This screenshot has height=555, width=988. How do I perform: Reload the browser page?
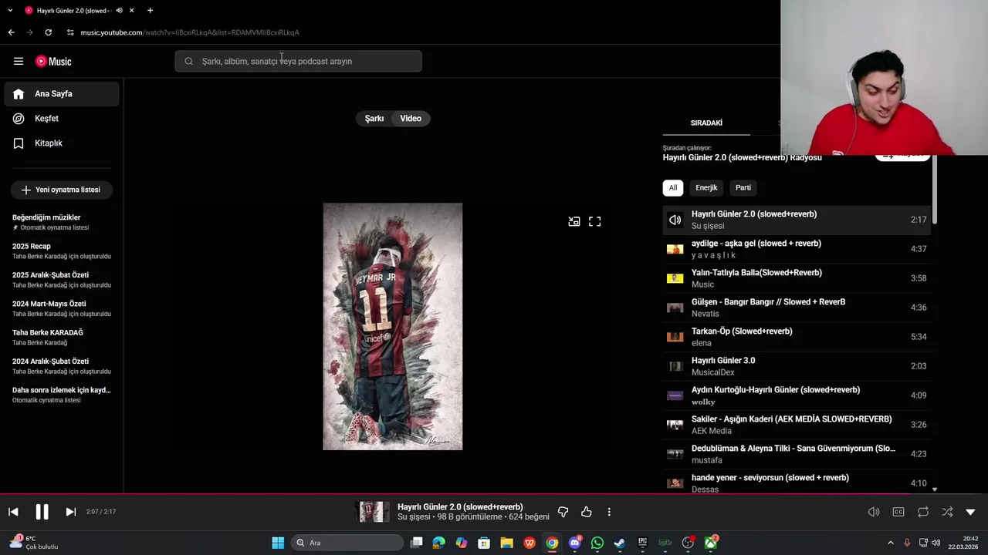tap(48, 32)
